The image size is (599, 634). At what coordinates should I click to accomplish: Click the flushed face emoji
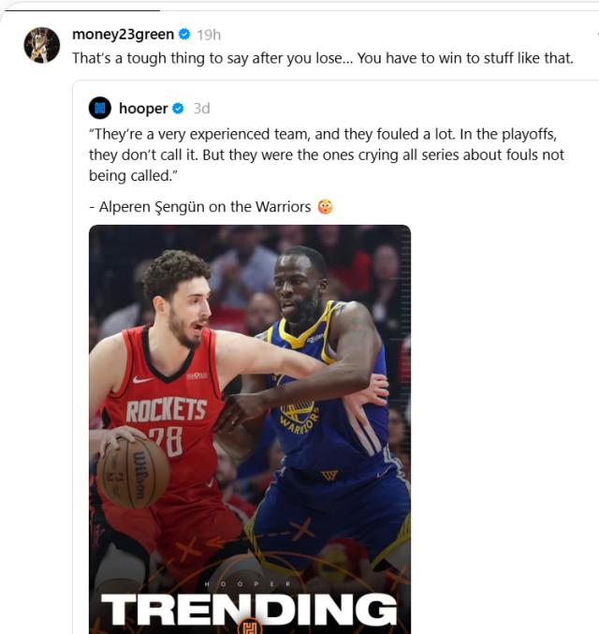[x=325, y=207]
